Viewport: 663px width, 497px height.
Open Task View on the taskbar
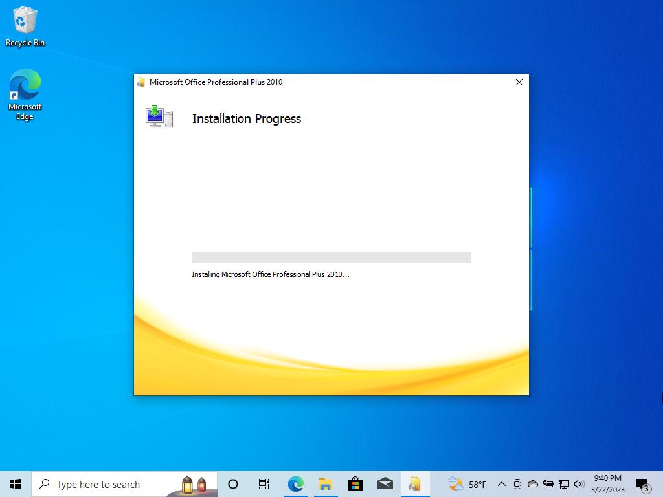[264, 484]
